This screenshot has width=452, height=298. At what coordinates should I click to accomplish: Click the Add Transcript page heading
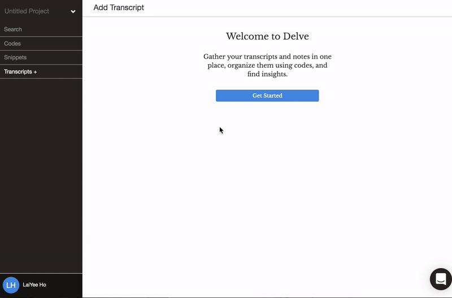[119, 7]
